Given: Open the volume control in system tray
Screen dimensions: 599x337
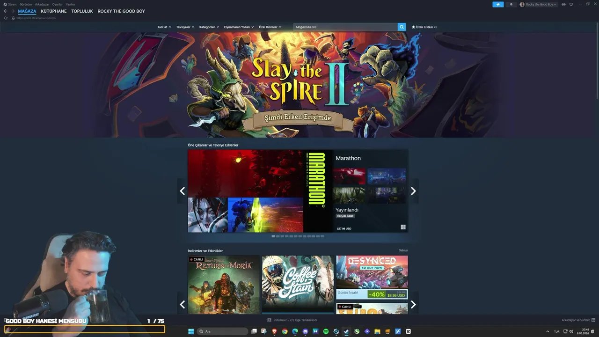Looking at the screenshot, I should click(x=571, y=331).
